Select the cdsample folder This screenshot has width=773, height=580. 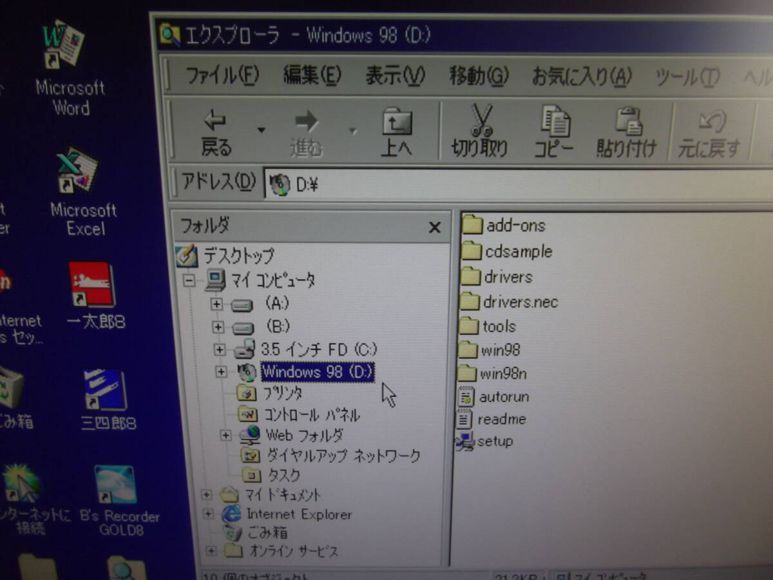[x=508, y=251]
